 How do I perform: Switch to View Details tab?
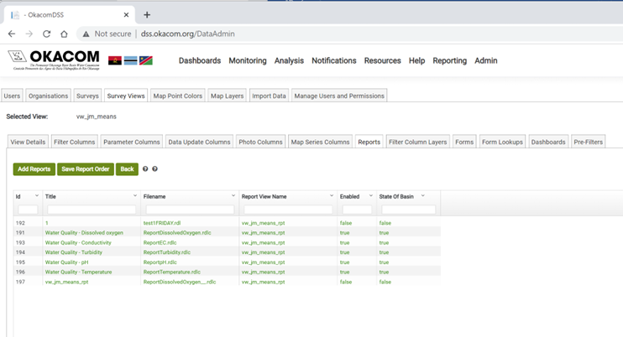pos(28,142)
